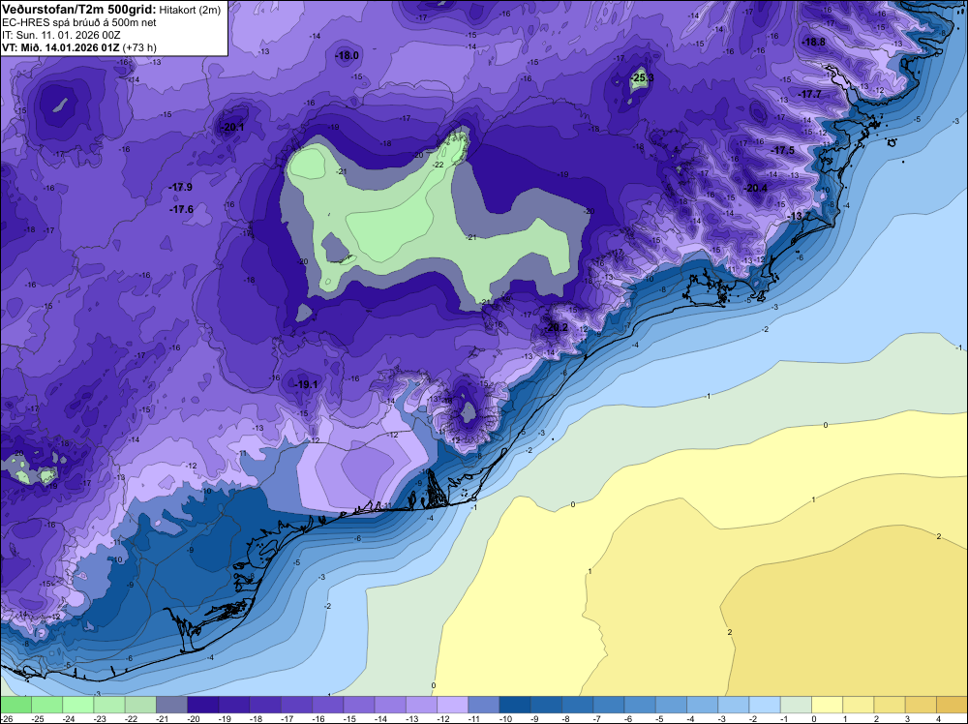The image size is (968, 724).
Task: Click the blue legend swatch labeled -6
Action: 640,705
